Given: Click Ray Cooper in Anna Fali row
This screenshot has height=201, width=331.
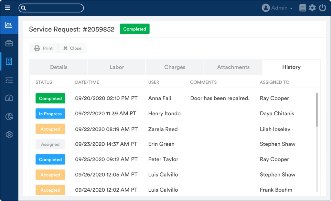Looking at the screenshot, I should tap(274, 98).
